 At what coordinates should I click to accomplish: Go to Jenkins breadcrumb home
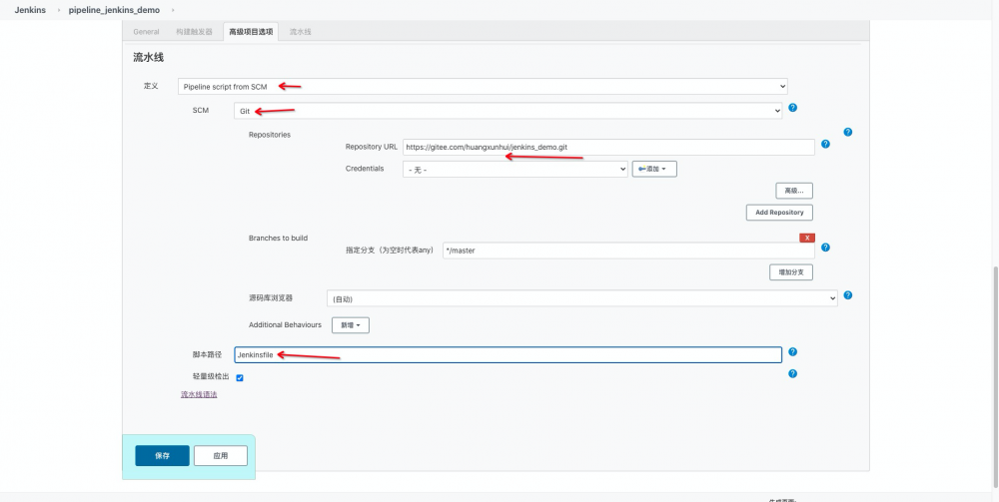click(30, 10)
